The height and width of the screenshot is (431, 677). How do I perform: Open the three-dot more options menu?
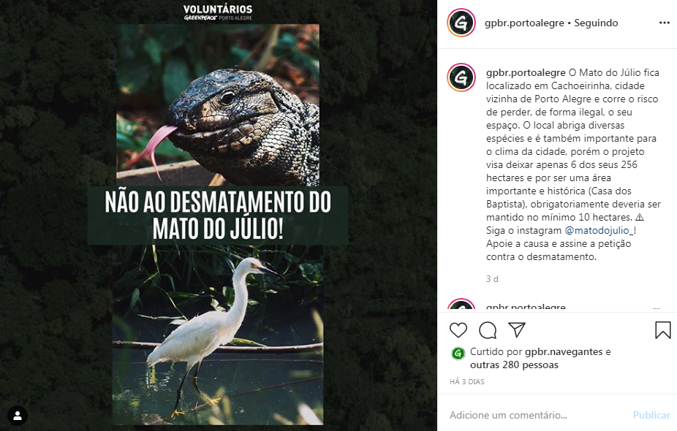pyautogui.click(x=664, y=23)
